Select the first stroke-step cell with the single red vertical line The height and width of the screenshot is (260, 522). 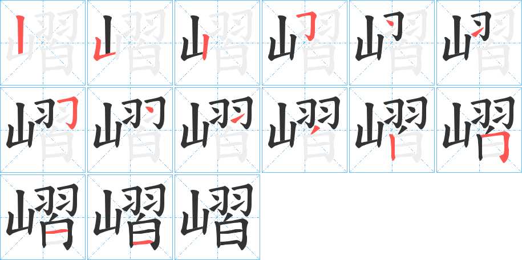coord(43,43)
